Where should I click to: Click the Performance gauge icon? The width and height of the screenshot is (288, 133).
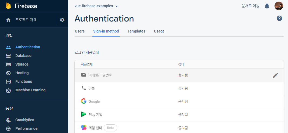8,129
